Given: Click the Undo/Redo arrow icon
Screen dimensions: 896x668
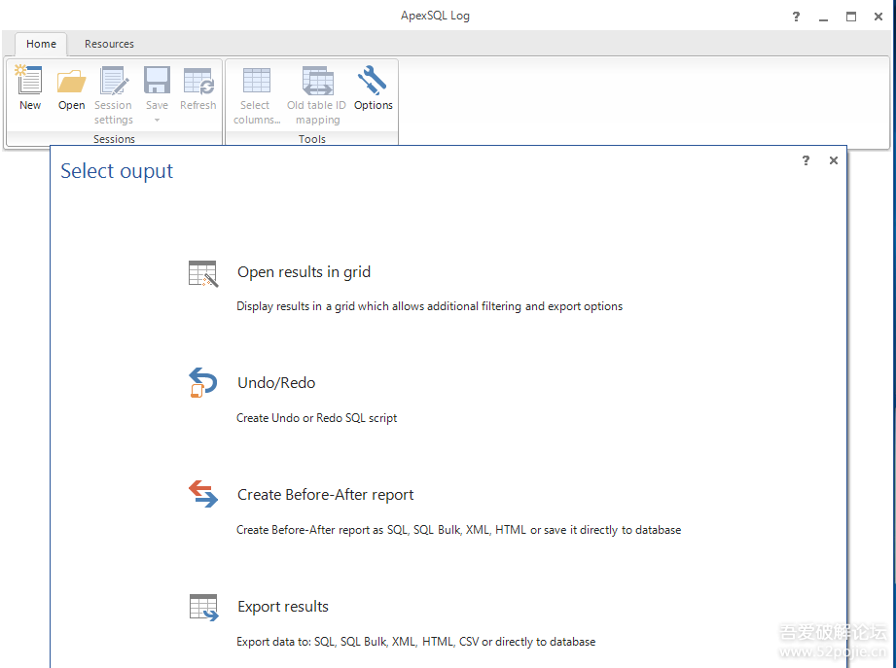Looking at the screenshot, I should 203,382.
